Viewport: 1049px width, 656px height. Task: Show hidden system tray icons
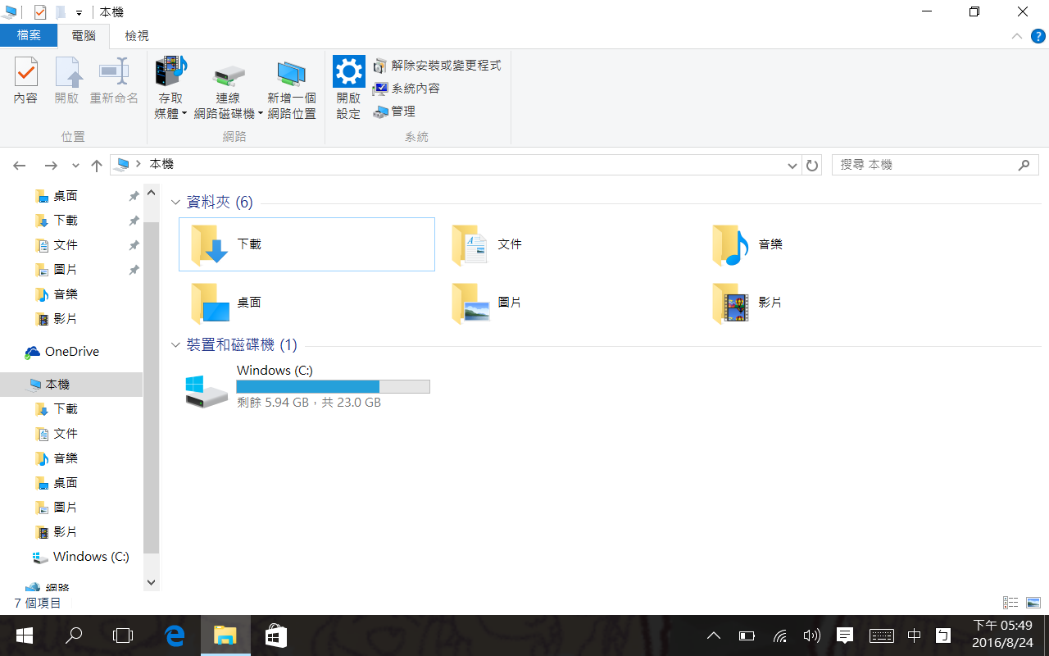(x=714, y=635)
